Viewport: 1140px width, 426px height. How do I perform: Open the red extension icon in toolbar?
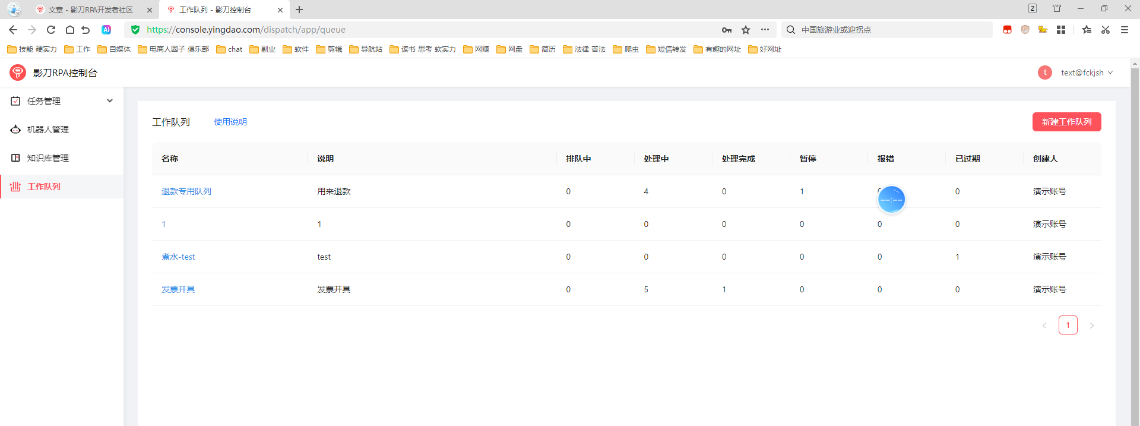[1007, 30]
